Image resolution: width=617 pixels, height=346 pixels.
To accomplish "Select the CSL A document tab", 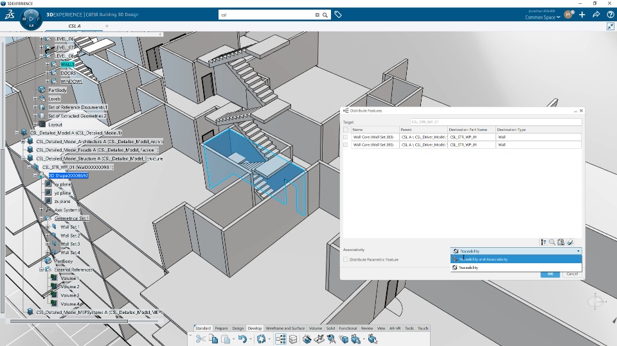I will [75, 26].
